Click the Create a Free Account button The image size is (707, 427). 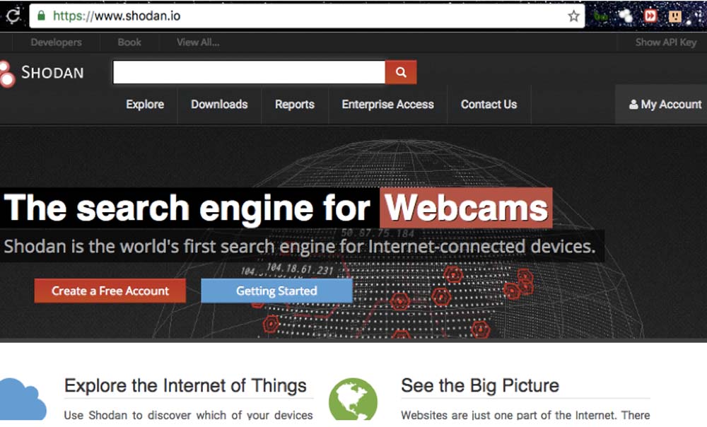pyautogui.click(x=110, y=291)
